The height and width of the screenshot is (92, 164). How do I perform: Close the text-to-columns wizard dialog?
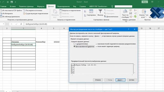[x=135, y=29]
